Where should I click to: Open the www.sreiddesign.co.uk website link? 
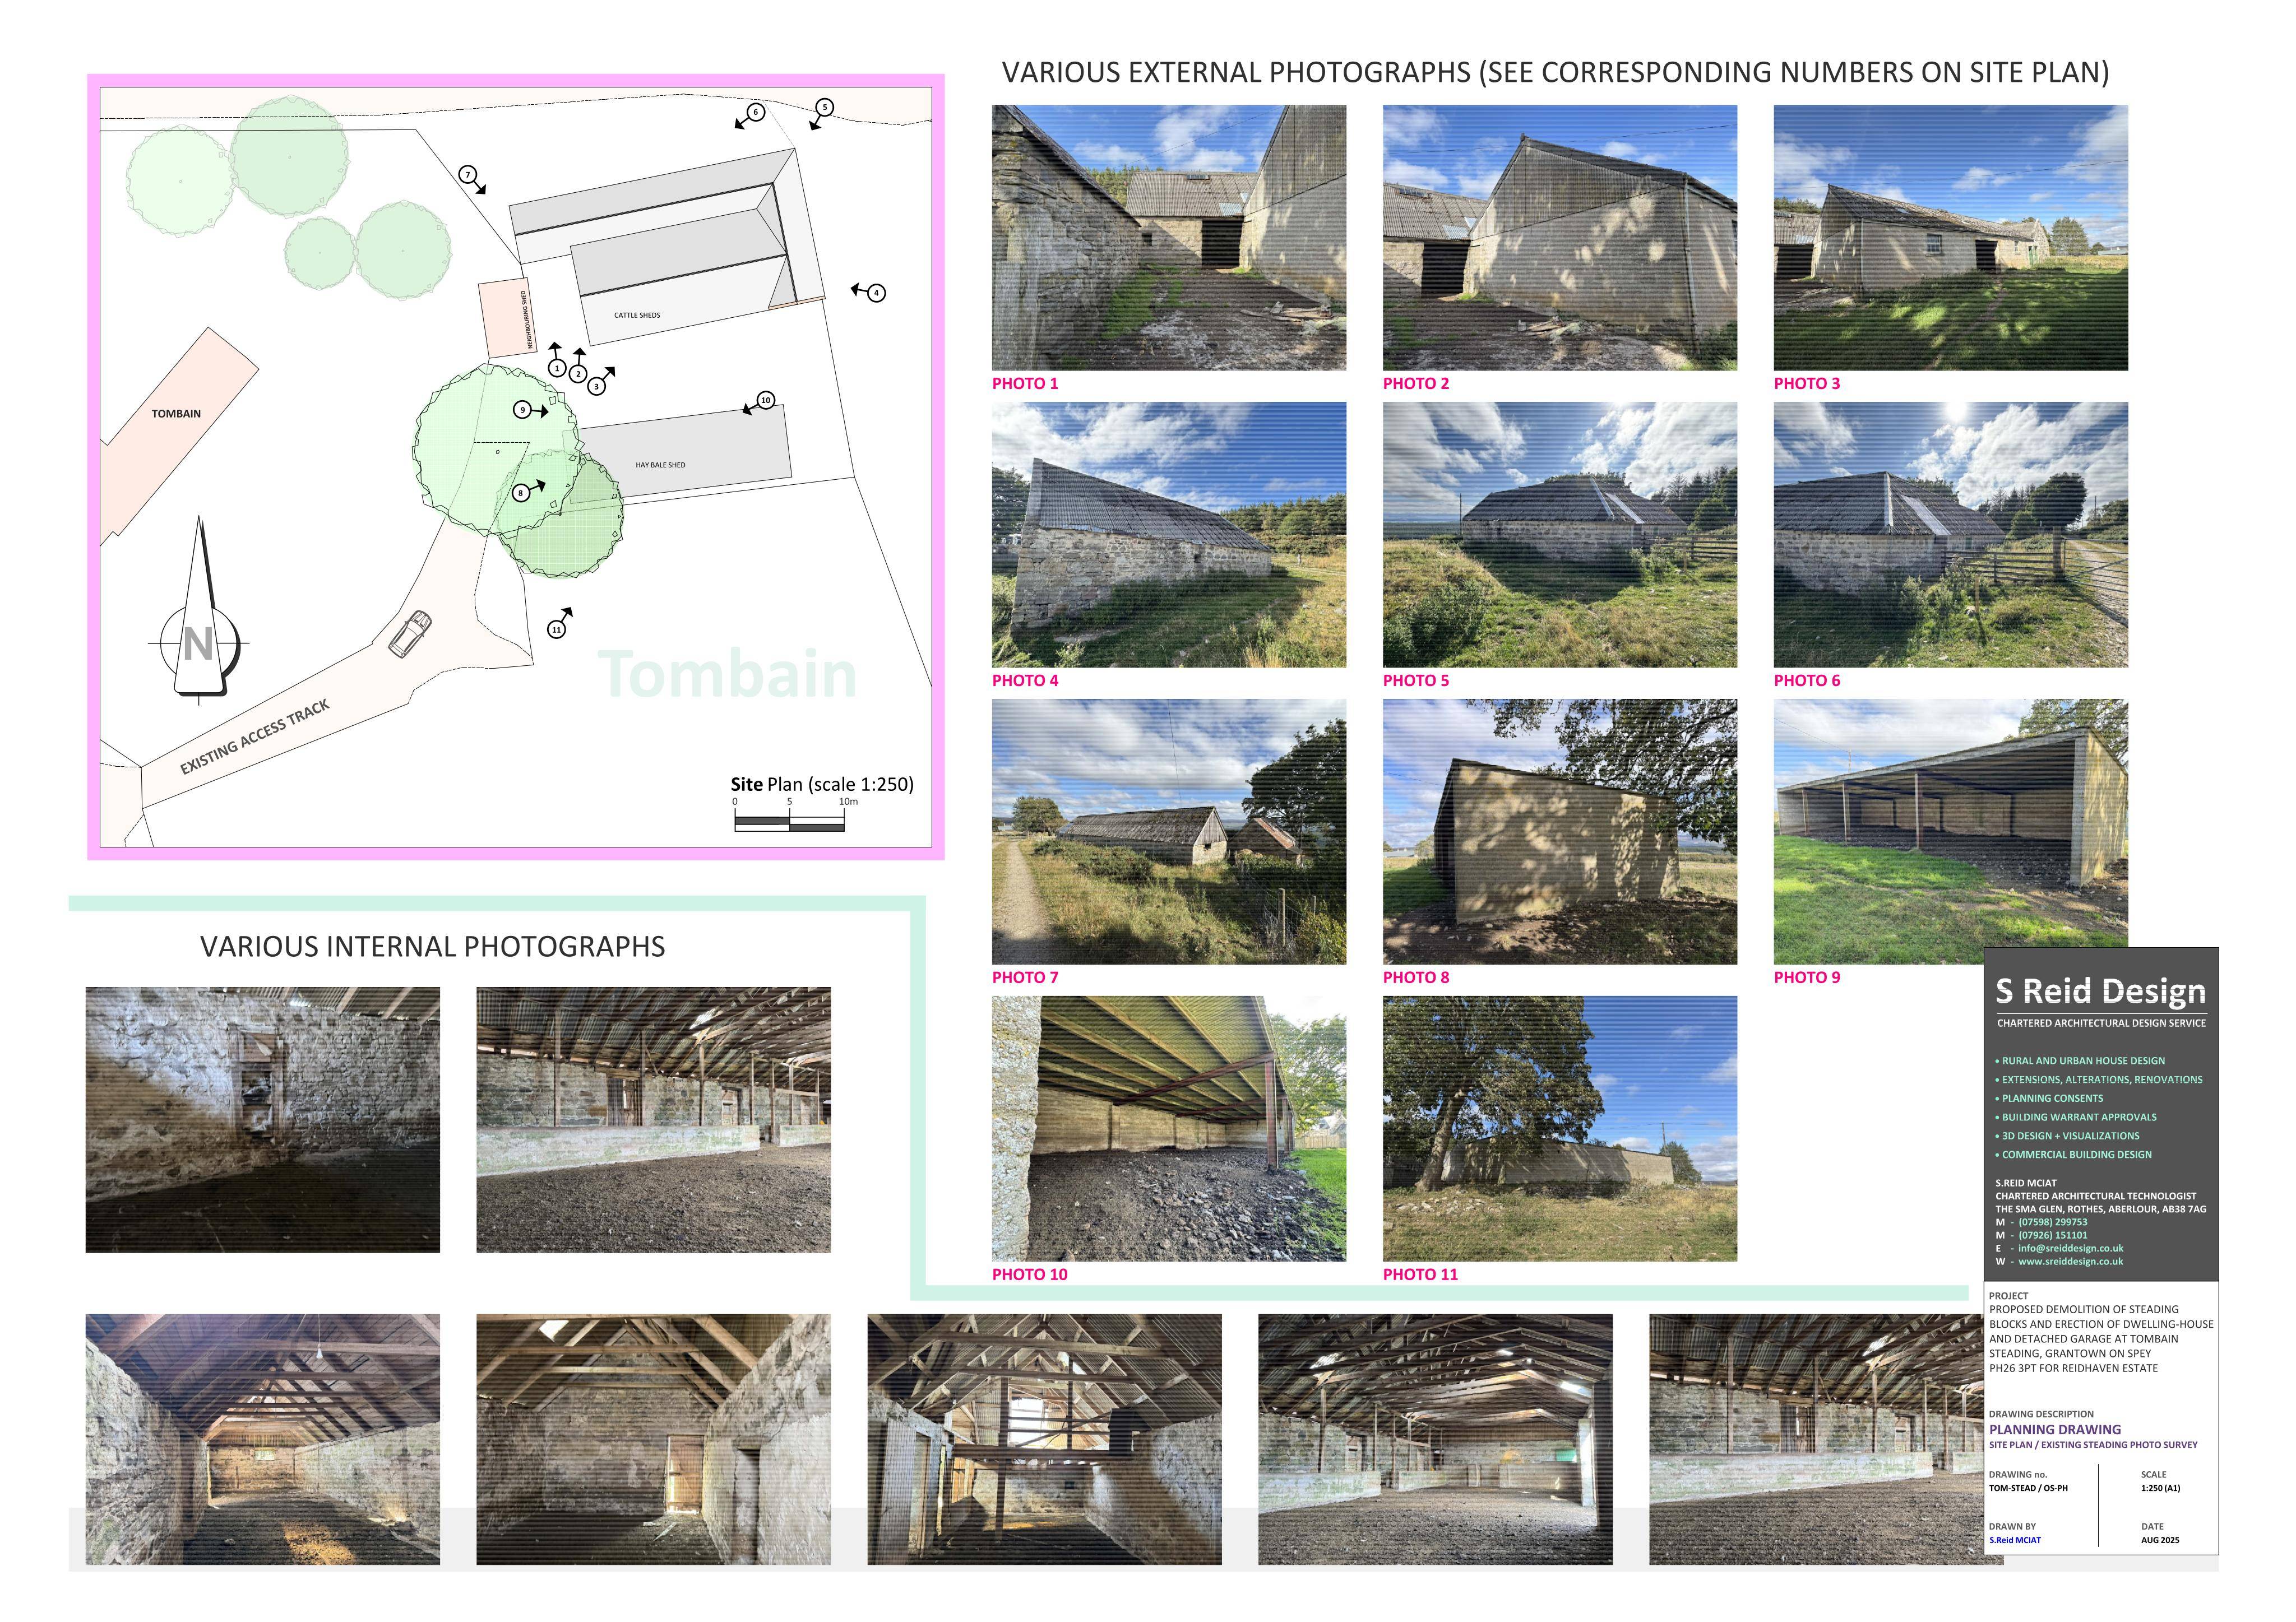[2070, 1261]
